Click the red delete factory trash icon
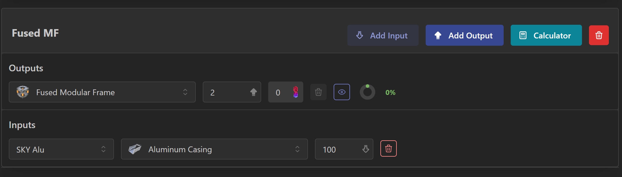 point(599,35)
